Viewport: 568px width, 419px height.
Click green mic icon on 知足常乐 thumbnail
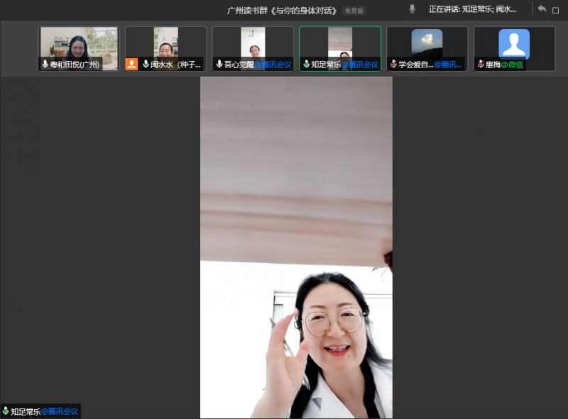pyautogui.click(x=306, y=64)
